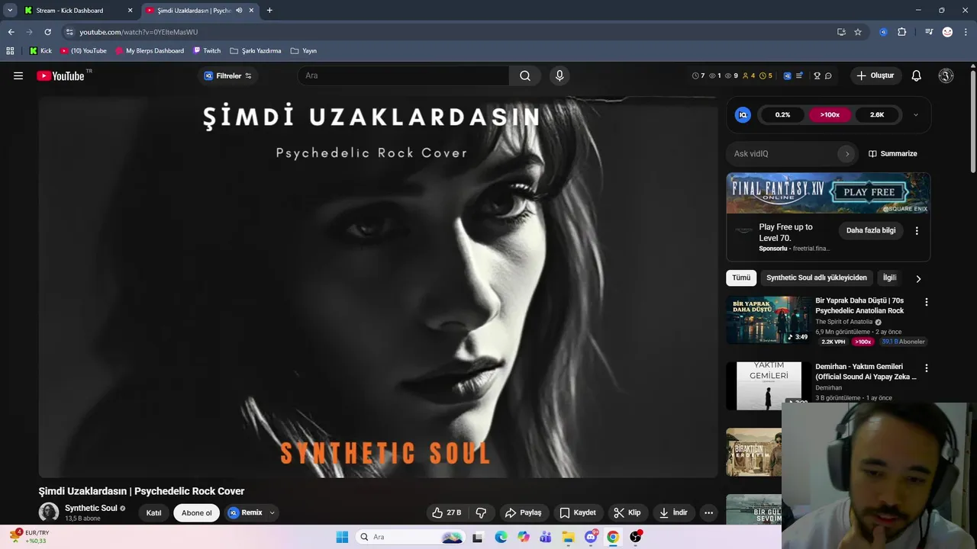The image size is (977, 549).
Task: Open OBS Studio from the taskbar
Action: (635, 537)
